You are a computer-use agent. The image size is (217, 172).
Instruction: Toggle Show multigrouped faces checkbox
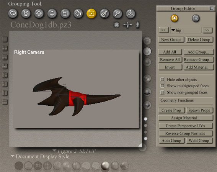click(x=162, y=86)
